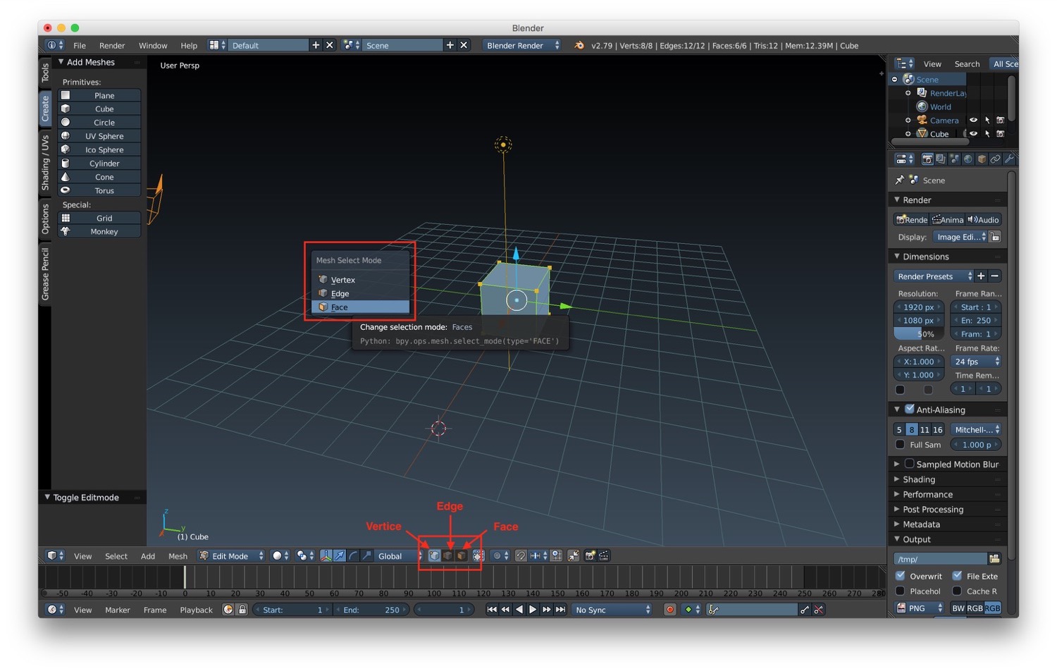Add an Ico Sphere mesh
Screen dimensions: 1057x671
(99, 149)
